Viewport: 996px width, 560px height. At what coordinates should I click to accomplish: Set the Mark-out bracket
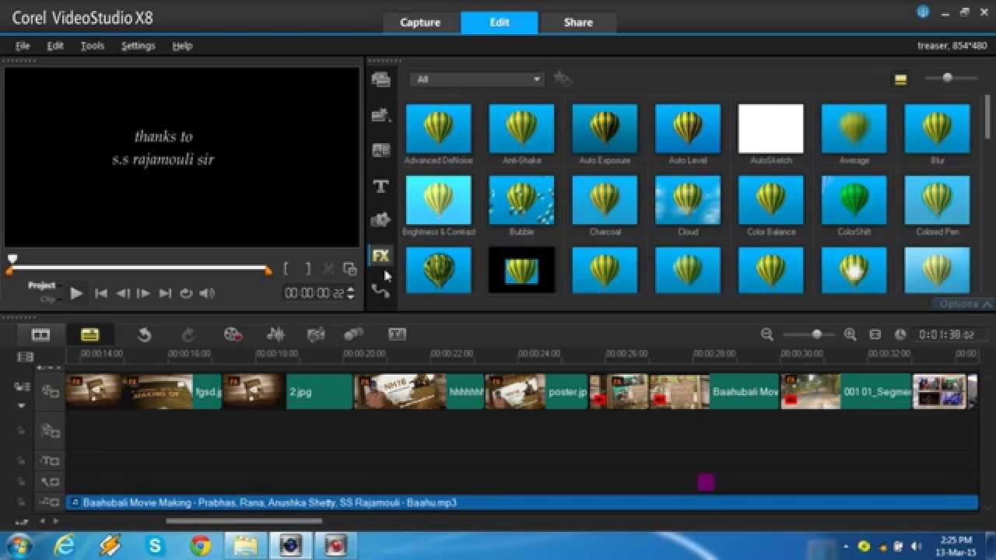[x=307, y=269]
